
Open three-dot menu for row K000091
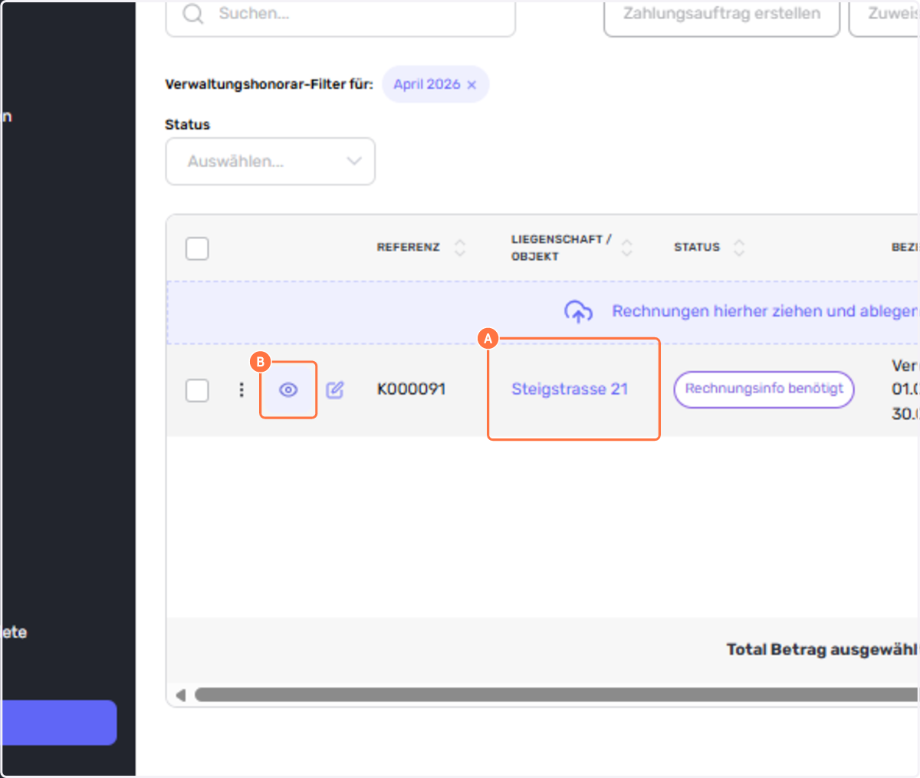(x=242, y=389)
